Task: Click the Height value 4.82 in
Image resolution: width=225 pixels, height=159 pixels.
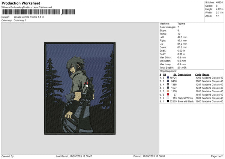Action: [219, 9]
